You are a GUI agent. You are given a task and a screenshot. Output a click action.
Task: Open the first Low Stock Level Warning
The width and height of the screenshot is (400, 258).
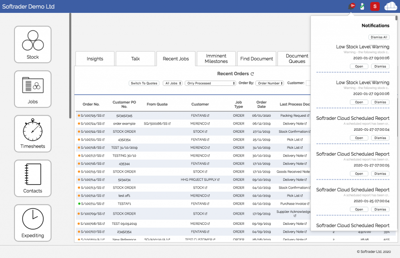click(x=359, y=66)
